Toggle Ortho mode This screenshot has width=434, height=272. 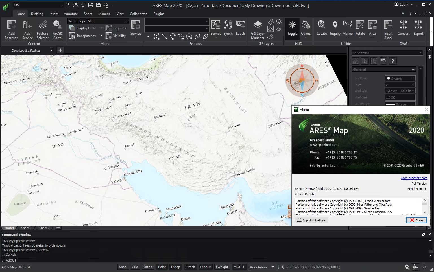pyautogui.click(x=148, y=267)
